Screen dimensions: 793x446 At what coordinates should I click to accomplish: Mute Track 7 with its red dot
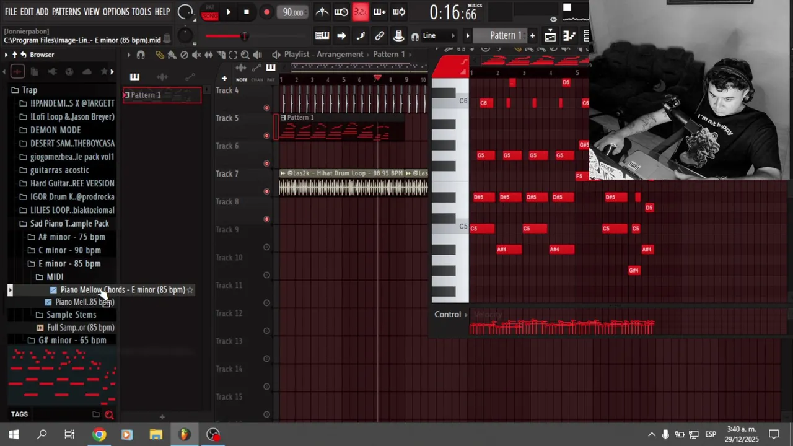(266, 191)
